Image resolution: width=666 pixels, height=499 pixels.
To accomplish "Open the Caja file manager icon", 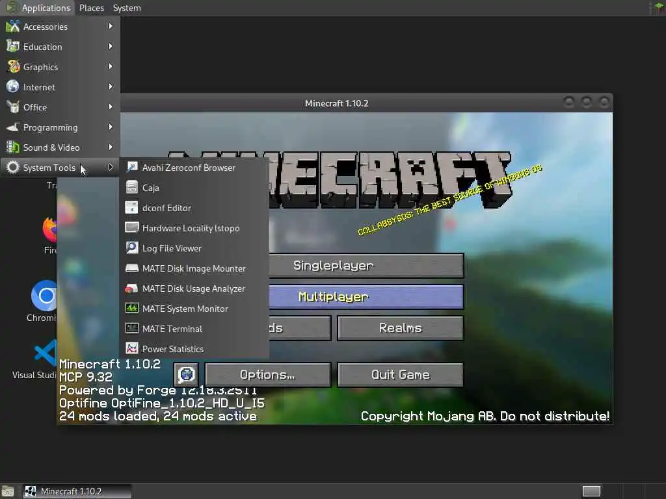I will click(131, 187).
